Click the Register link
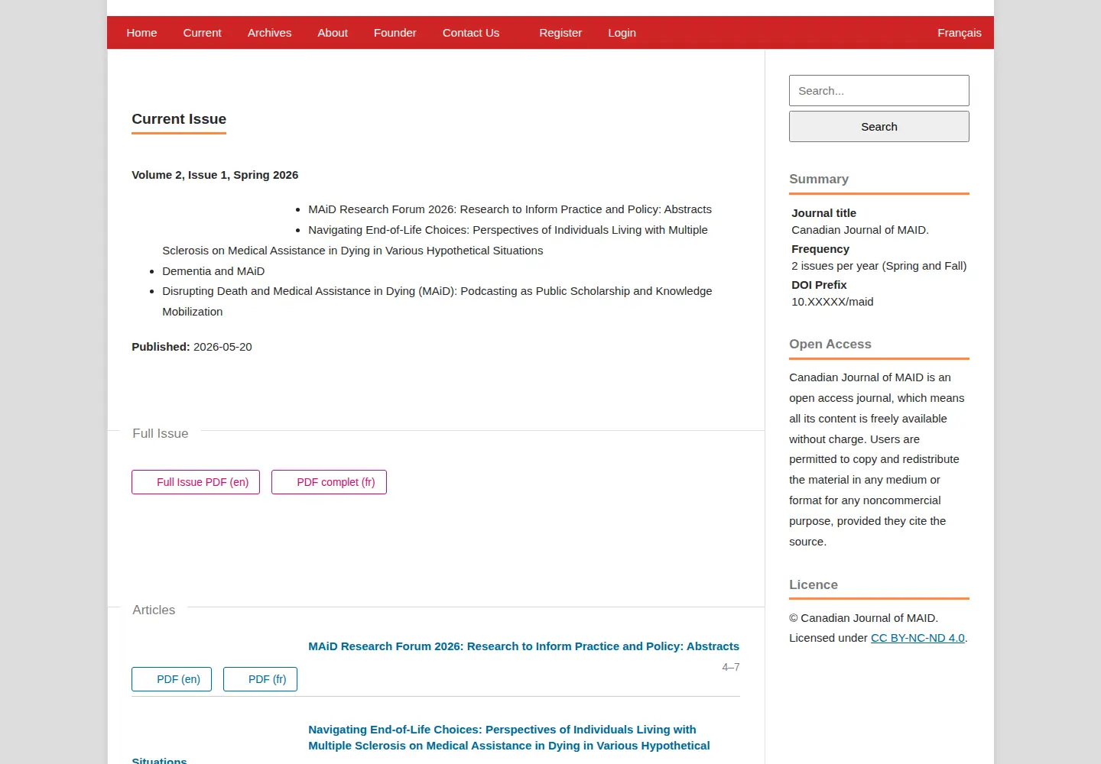Image resolution: width=1101 pixels, height=764 pixels. (x=560, y=33)
